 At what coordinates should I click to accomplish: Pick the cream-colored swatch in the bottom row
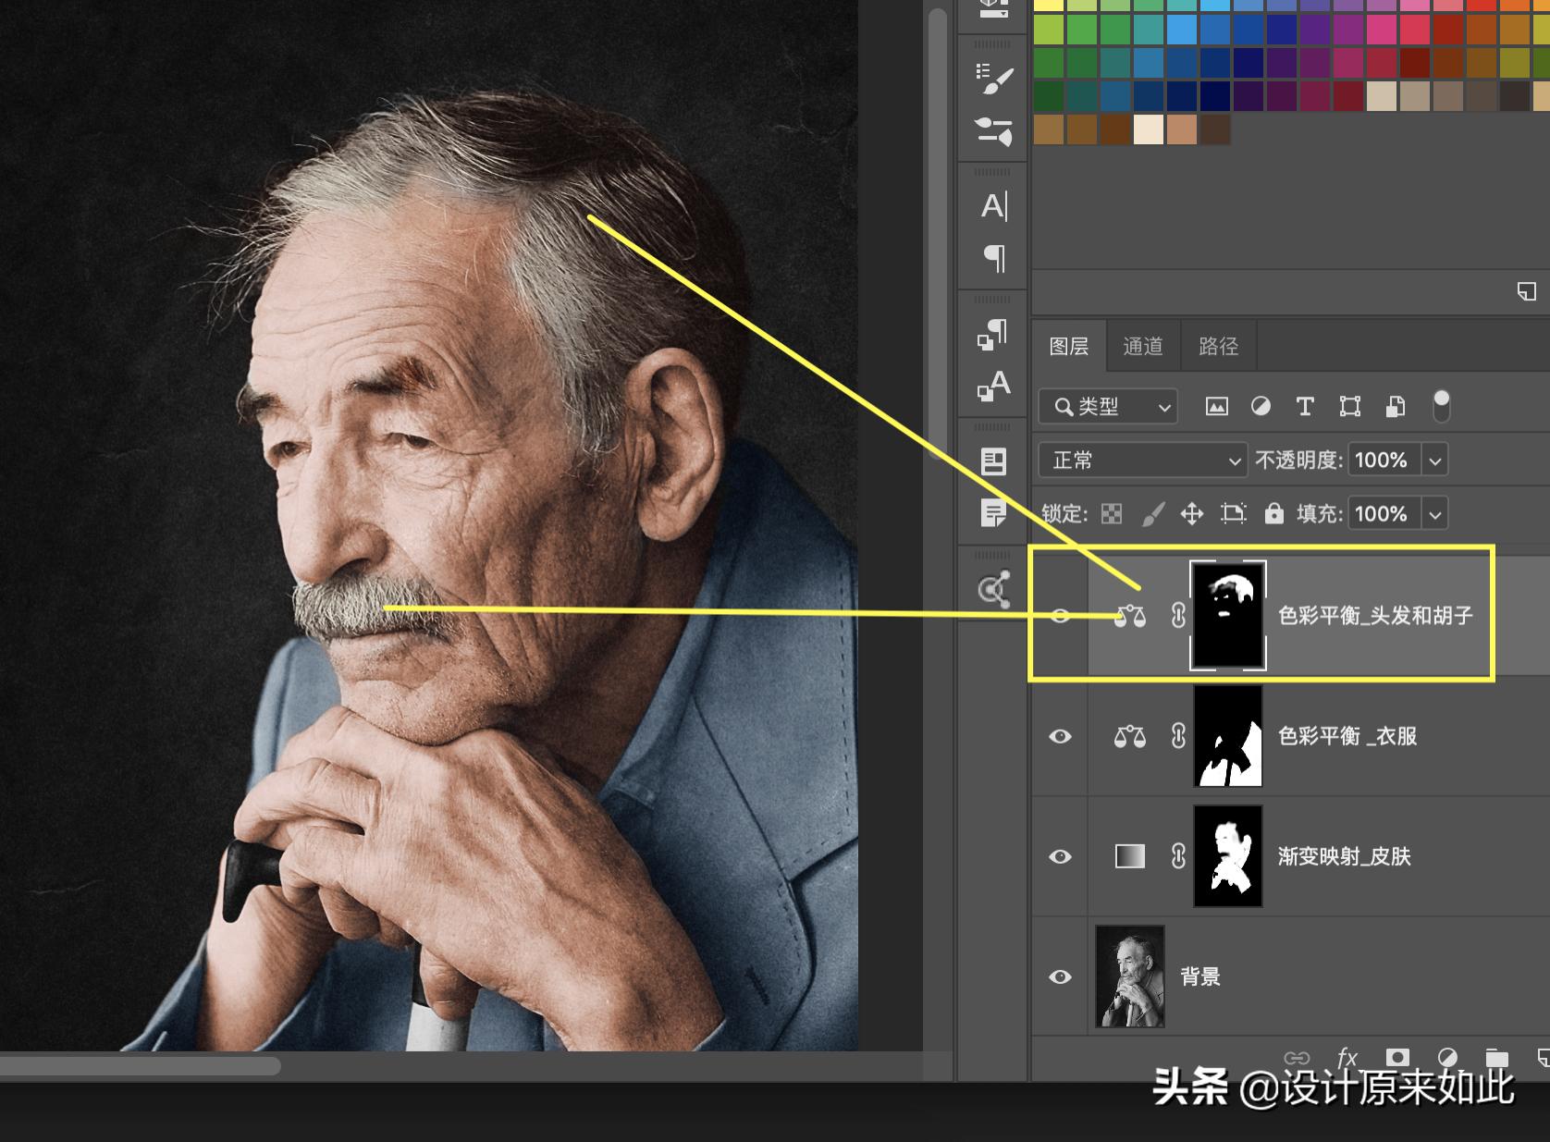coord(1148,129)
